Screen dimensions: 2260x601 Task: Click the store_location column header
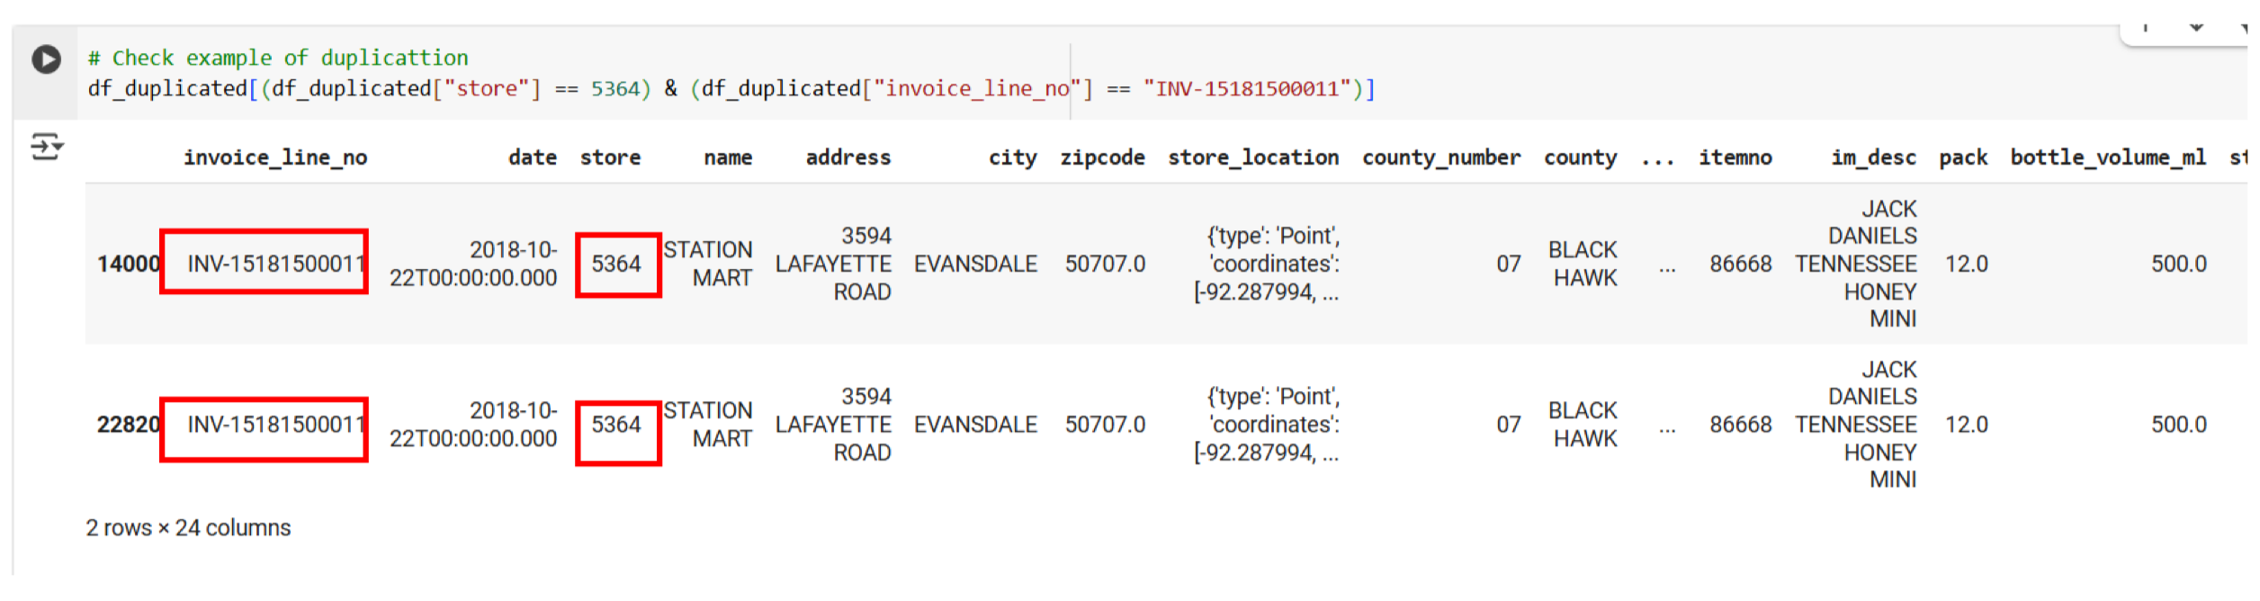tap(1253, 158)
